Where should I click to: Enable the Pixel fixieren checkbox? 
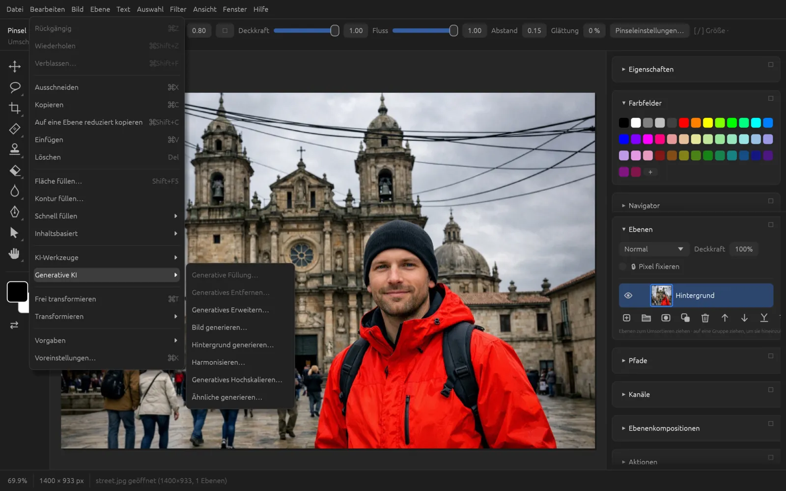tap(623, 267)
